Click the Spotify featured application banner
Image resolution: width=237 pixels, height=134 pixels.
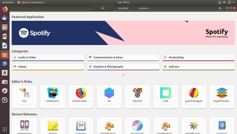[123, 33]
